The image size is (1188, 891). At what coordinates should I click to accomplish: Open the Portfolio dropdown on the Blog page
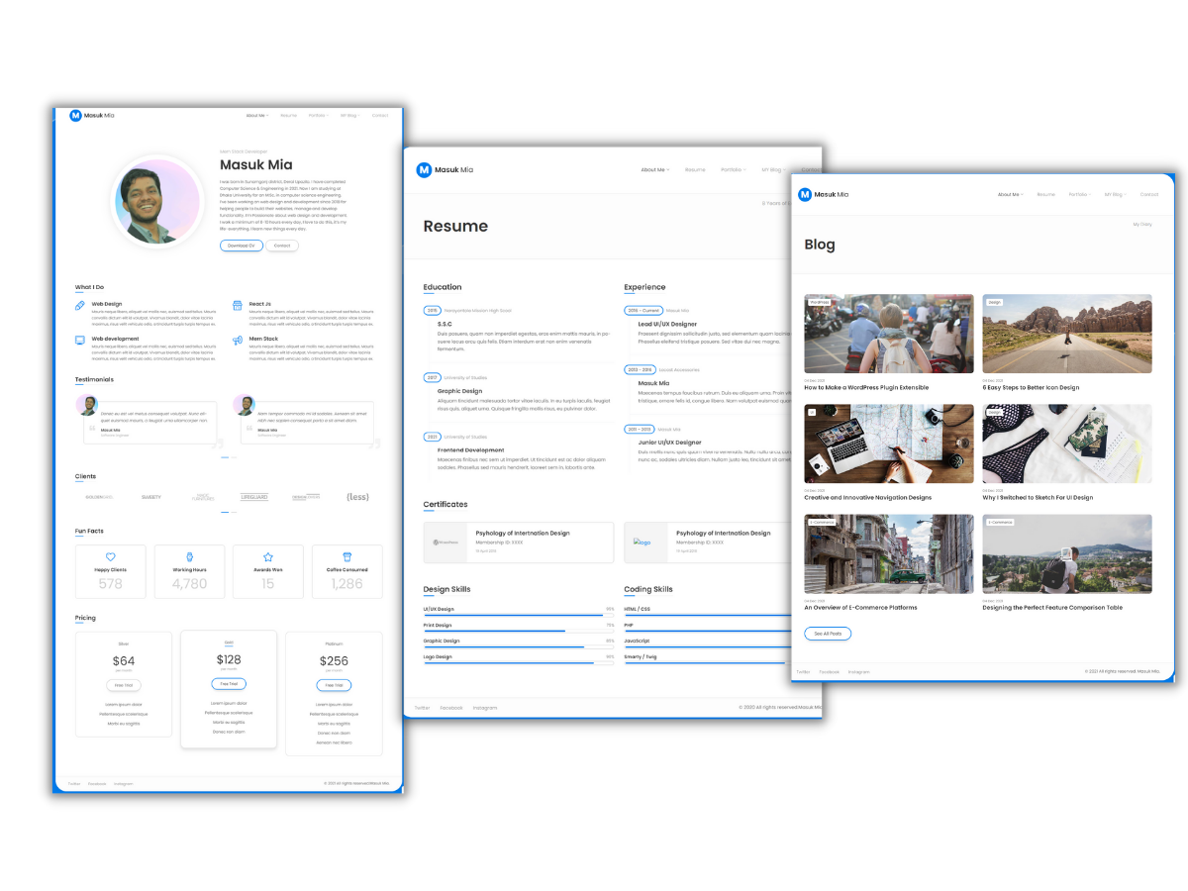coord(1079,195)
